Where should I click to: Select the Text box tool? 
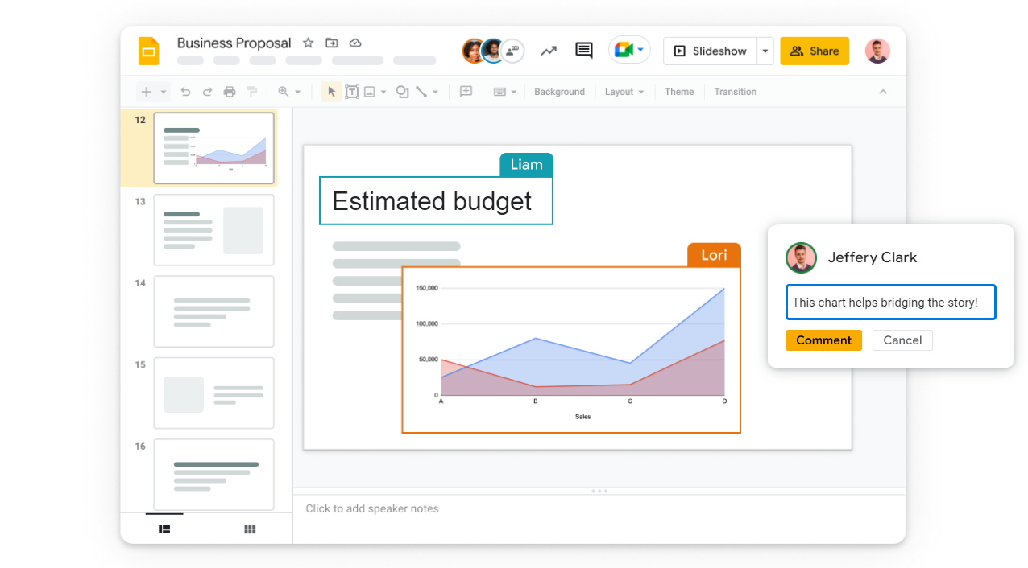(352, 91)
